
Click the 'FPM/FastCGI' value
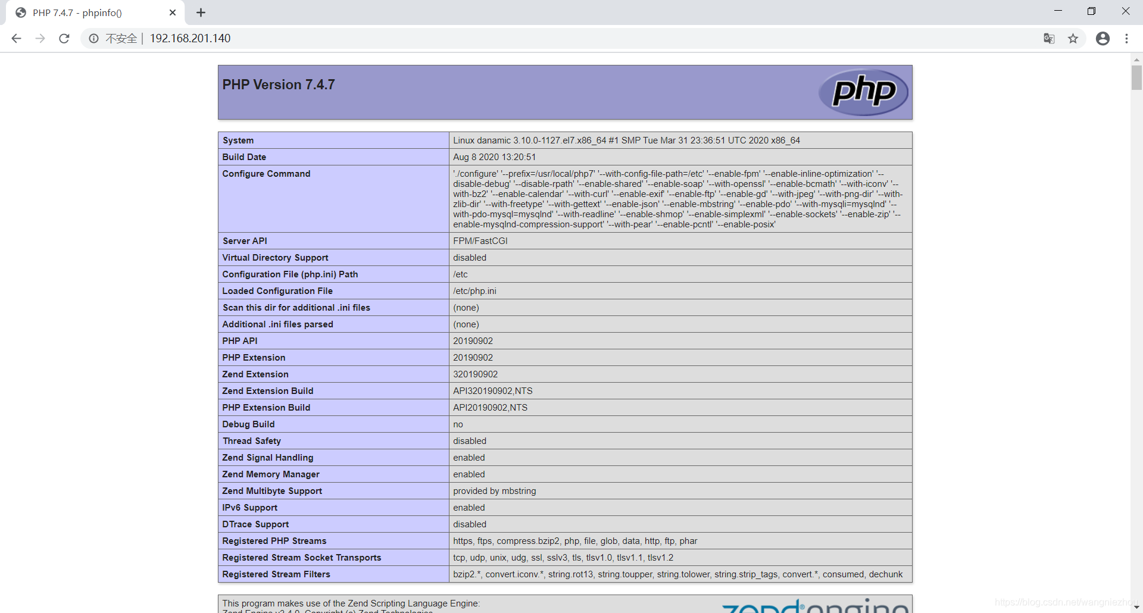coord(480,241)
